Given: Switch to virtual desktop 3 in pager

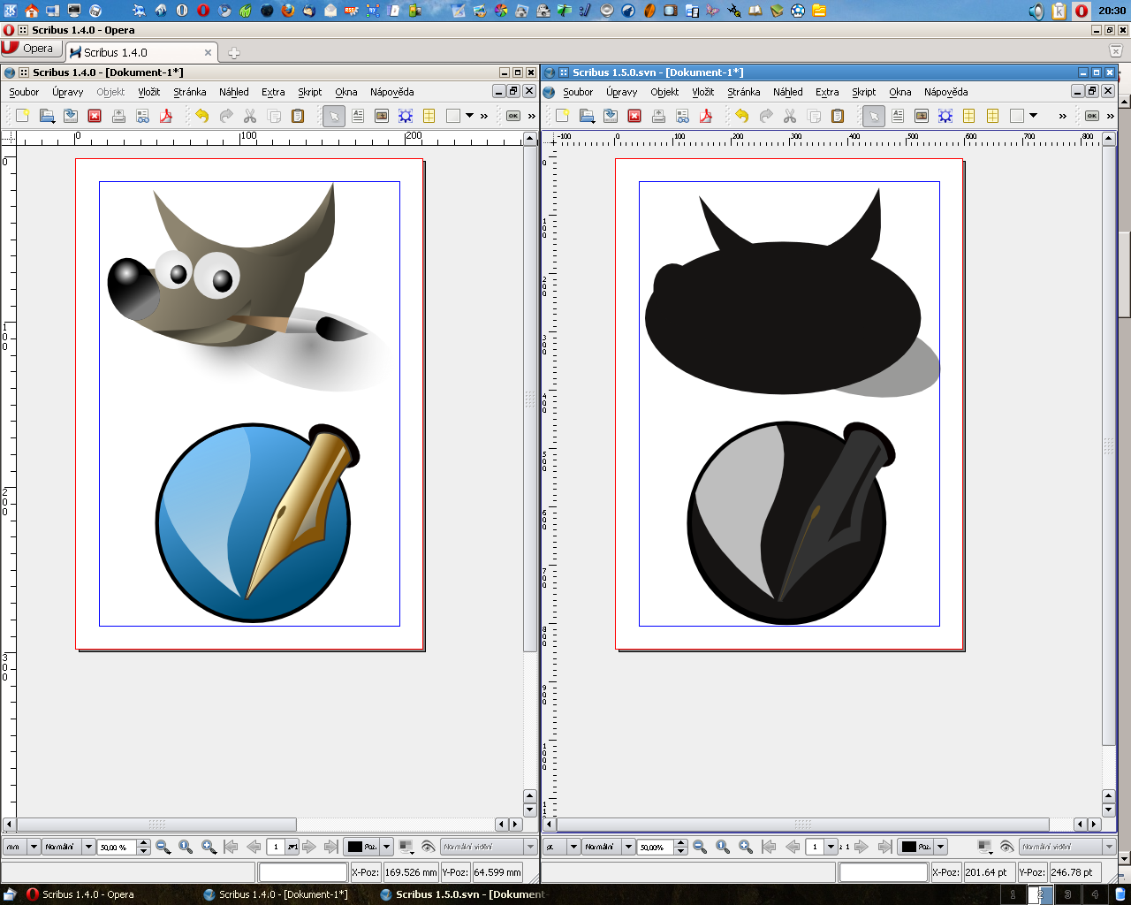Looking at the screenshot, I should (x=1067, y=894).
